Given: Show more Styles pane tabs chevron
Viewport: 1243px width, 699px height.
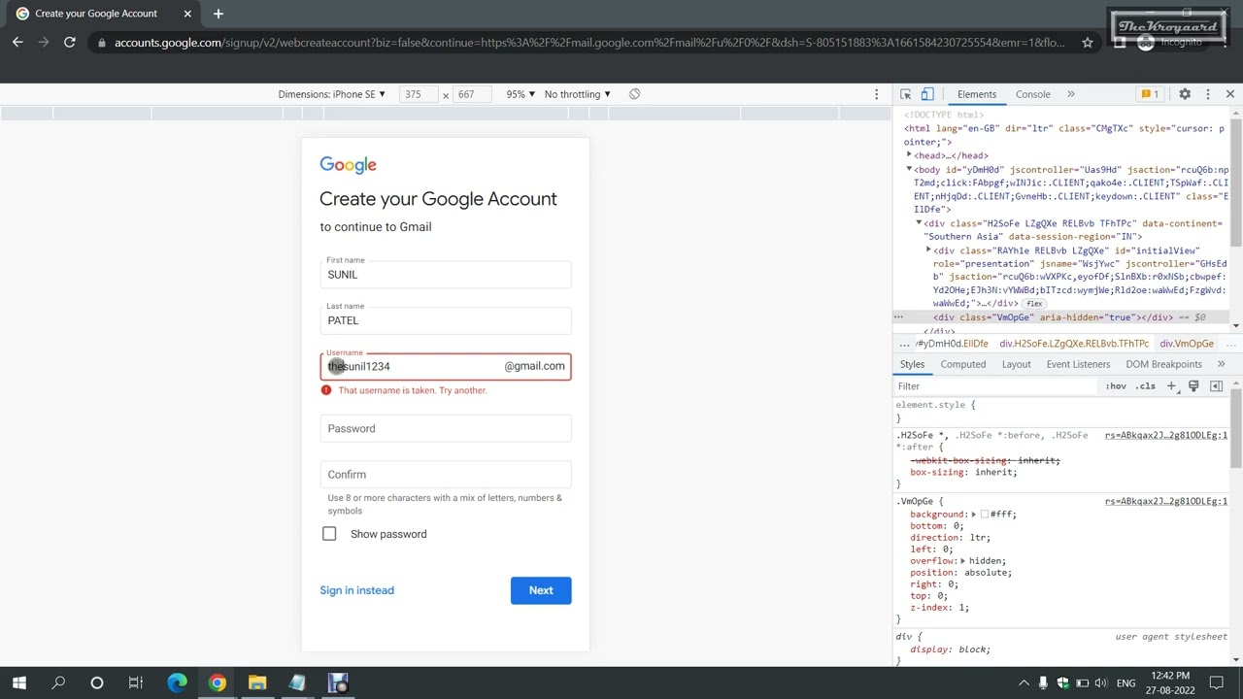Looking at the screenshot, I should coord(1221,364).
